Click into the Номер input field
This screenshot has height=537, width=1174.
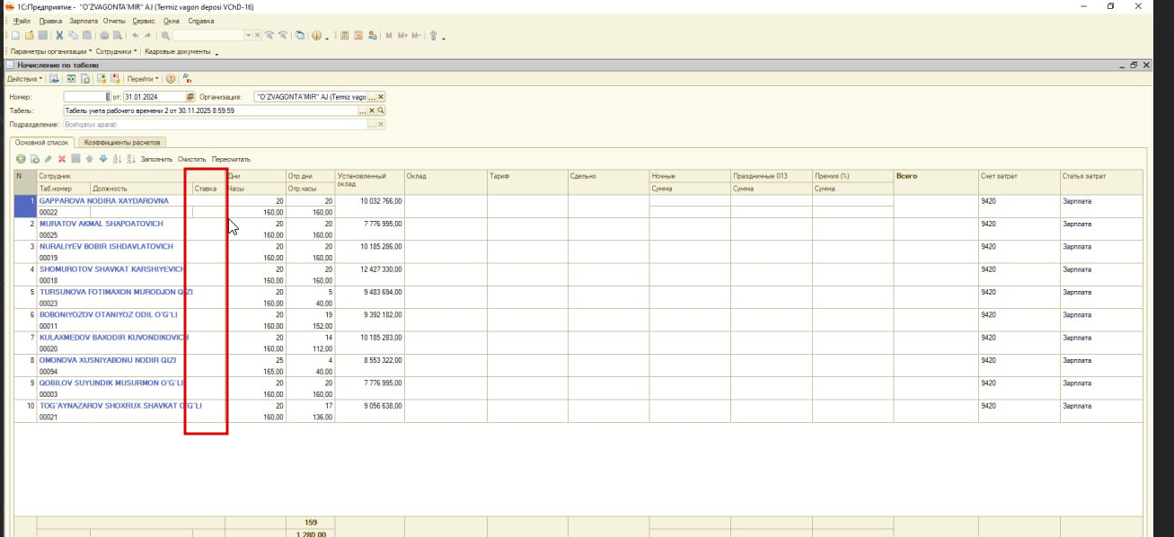85,97
